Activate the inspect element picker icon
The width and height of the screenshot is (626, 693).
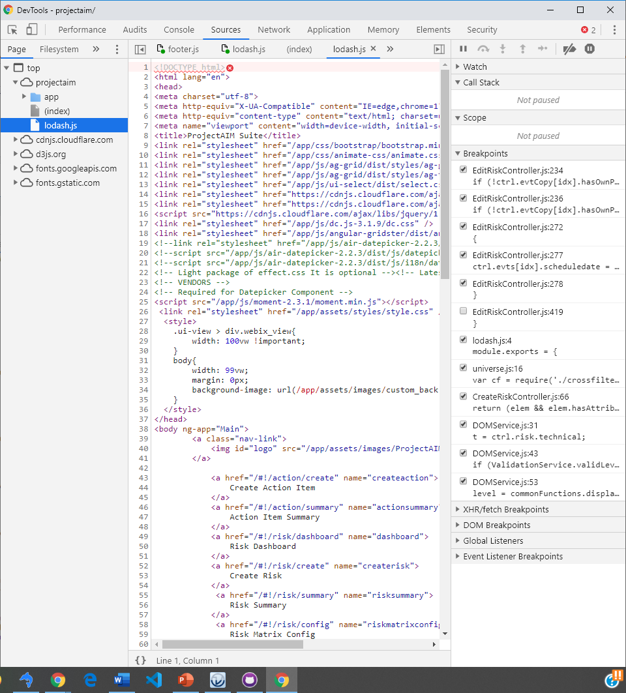(12, 29)
